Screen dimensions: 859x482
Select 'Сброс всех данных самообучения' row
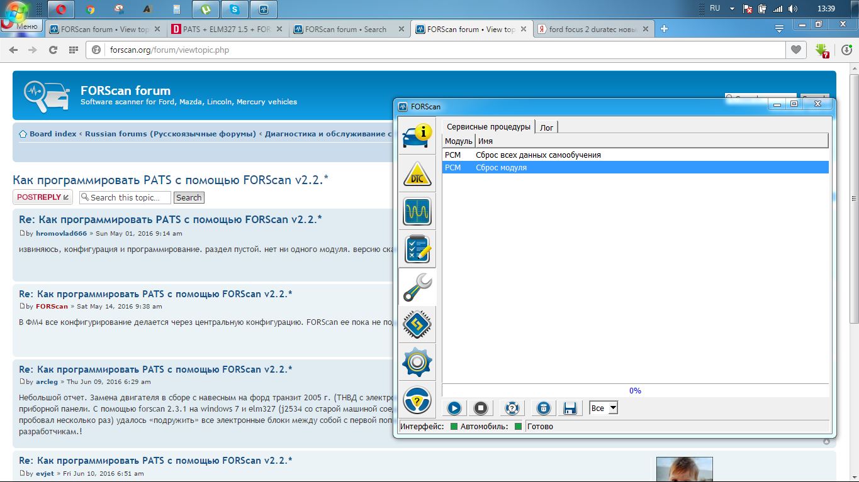click(538, 155)
